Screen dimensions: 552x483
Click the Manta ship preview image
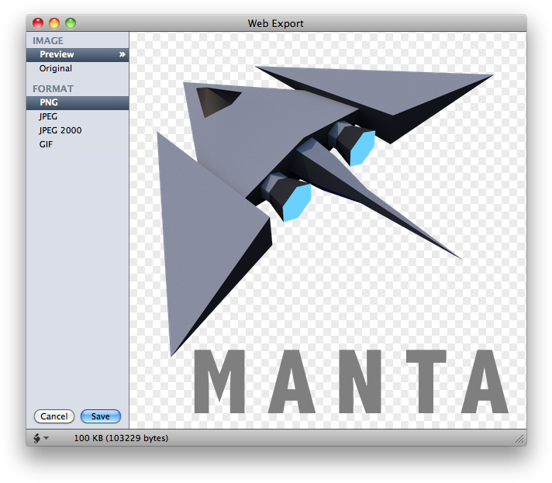coord(328,230)
